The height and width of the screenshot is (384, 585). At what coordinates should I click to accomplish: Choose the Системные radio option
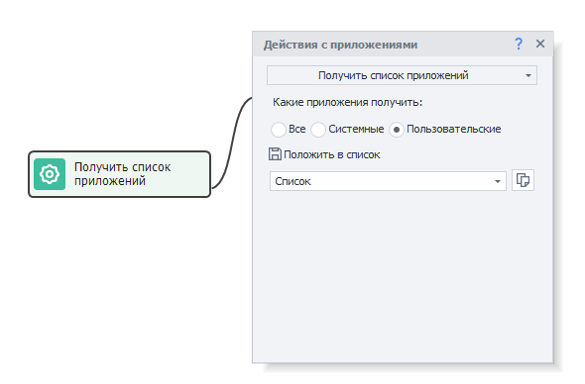(318, 130)
